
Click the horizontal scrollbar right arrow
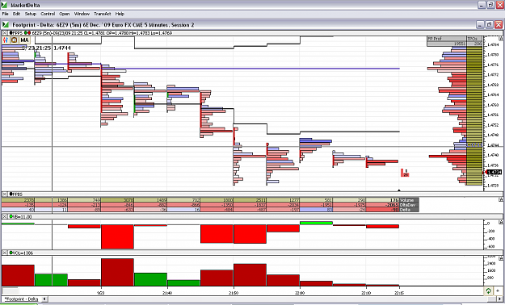pyautogui.click(x=500, y=299)
